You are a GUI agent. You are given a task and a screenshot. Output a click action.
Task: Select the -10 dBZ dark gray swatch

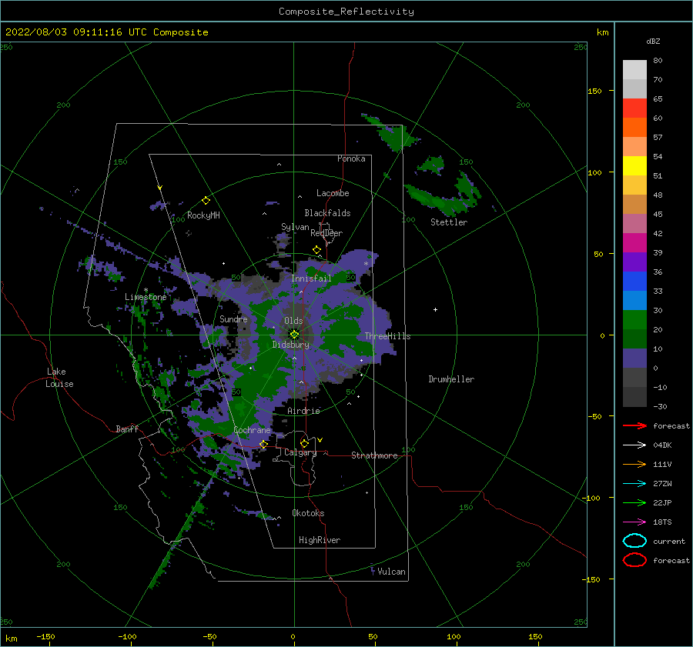pyautogui.click(x=634, y=397)
